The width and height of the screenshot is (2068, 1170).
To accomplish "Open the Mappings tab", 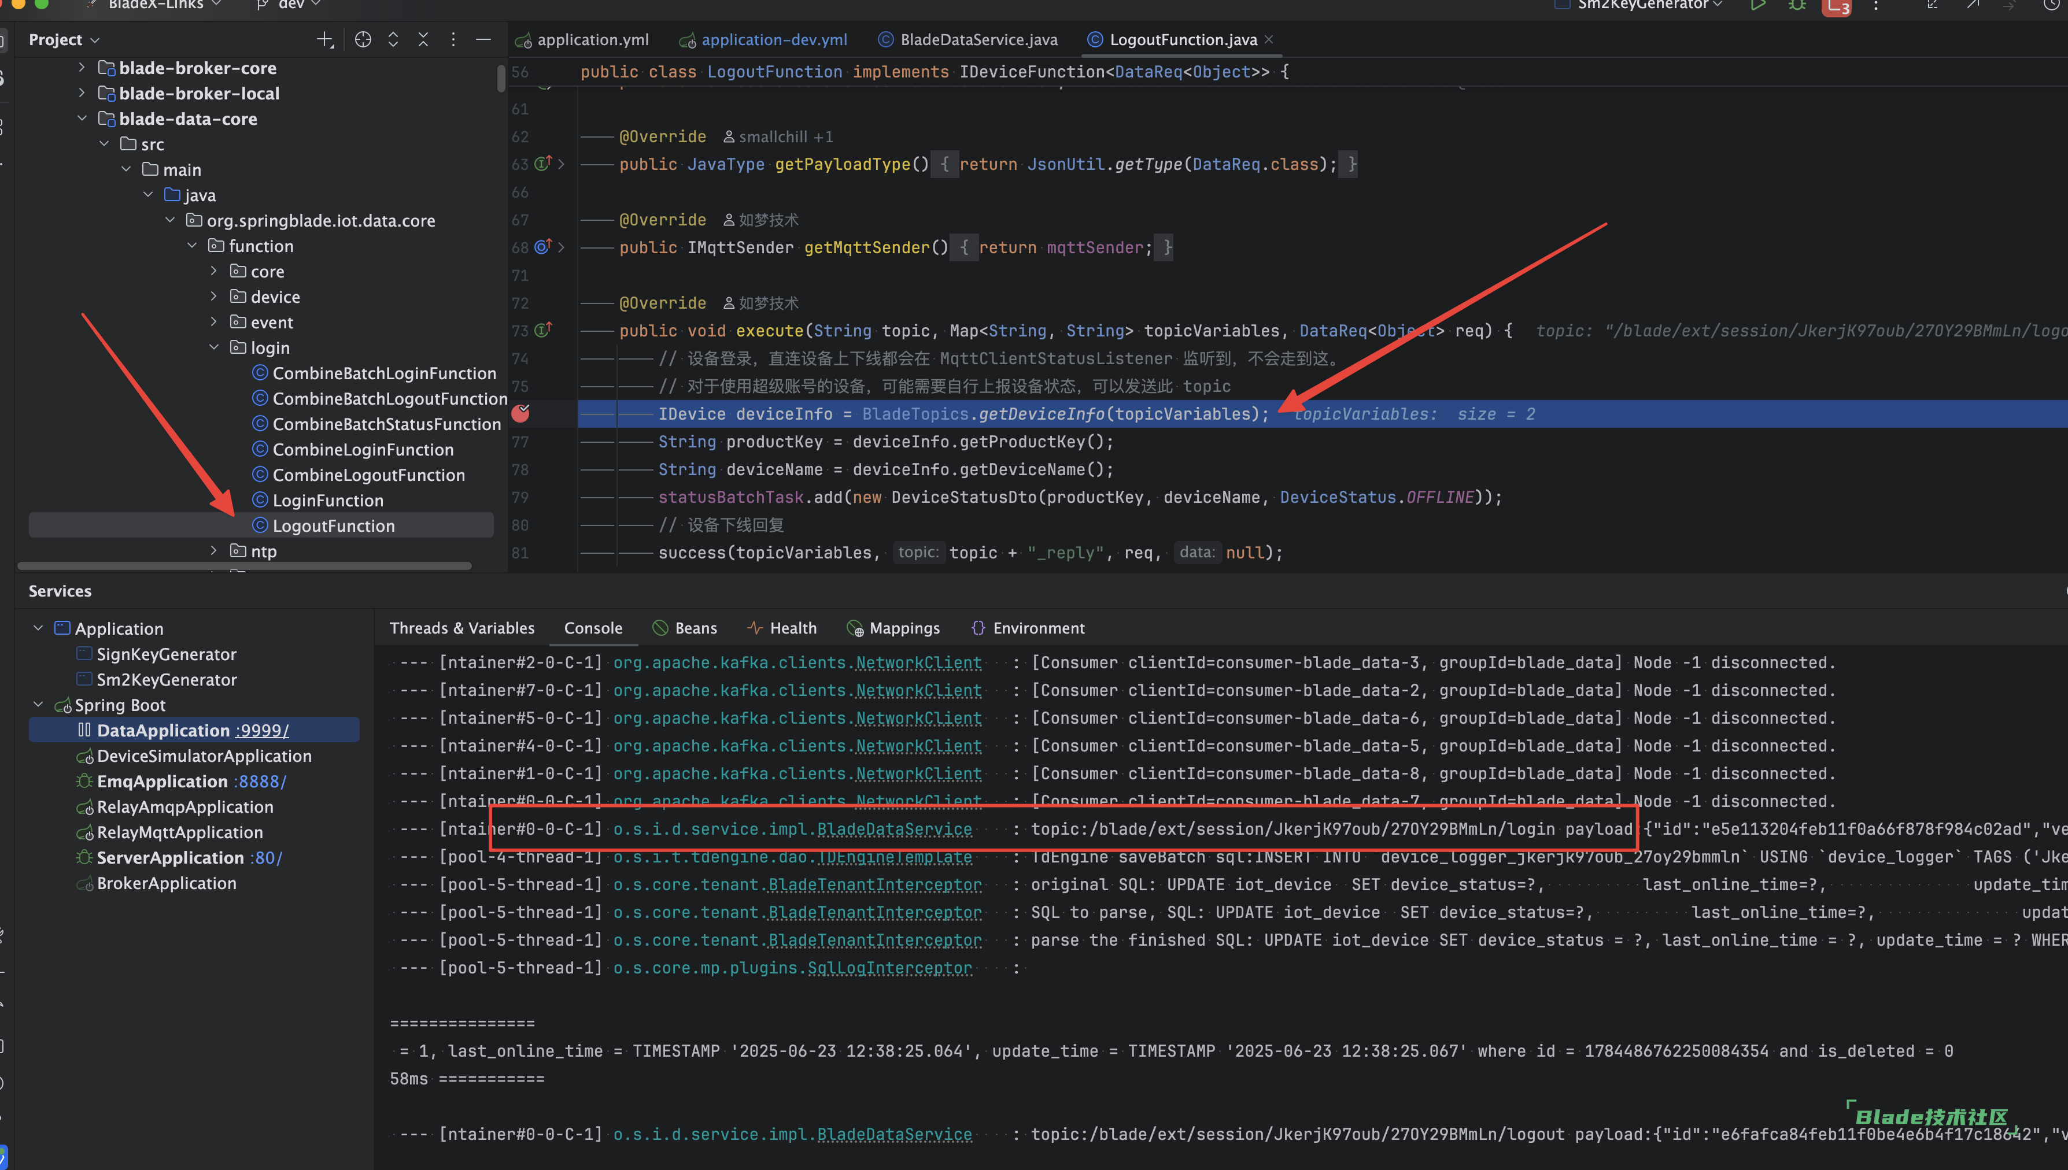I will pos(893,628).
